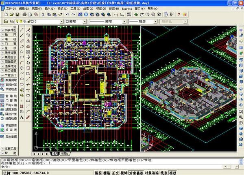Toggle 线宽 lineweight display
This screenshot has height=175, width=244.
[x=164, y=173]
